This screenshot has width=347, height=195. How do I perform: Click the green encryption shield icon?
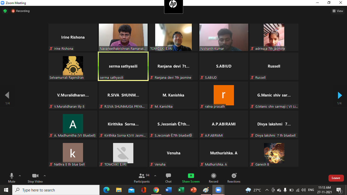tap(5, 11)
